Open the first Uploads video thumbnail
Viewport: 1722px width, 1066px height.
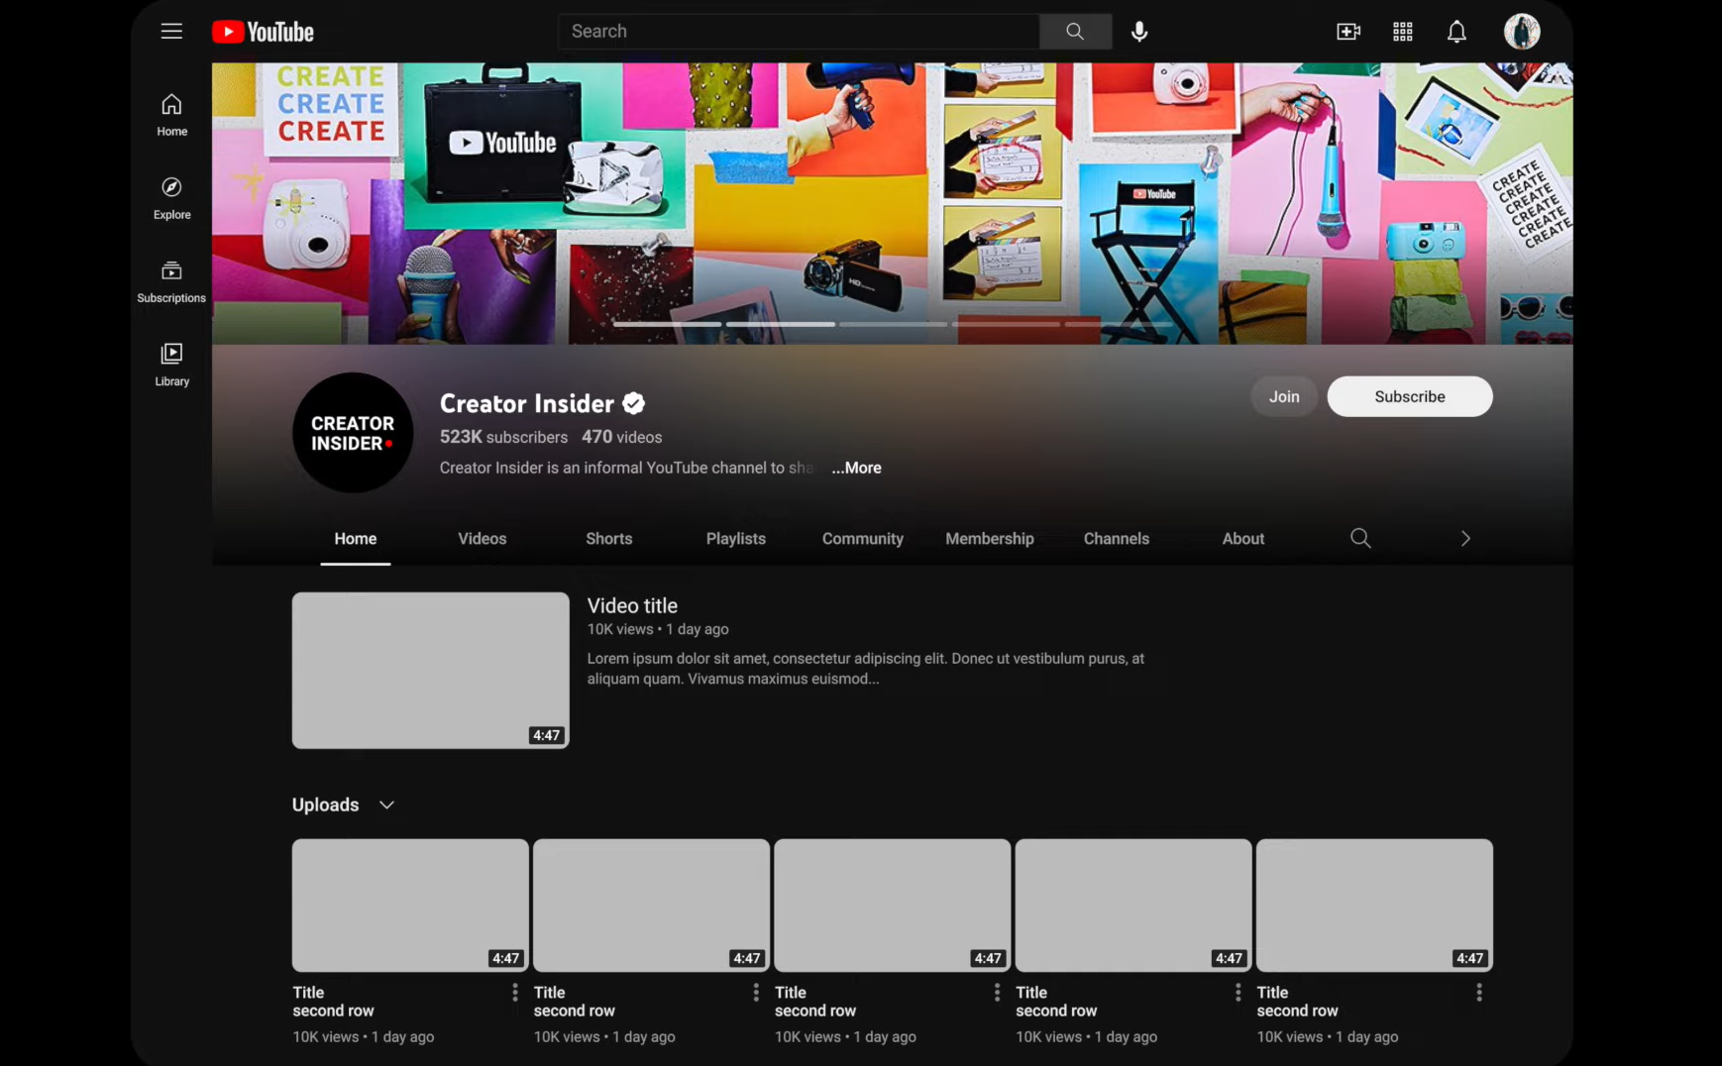(410, 906)
